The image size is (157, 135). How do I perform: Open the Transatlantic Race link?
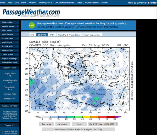click(10, 88)
